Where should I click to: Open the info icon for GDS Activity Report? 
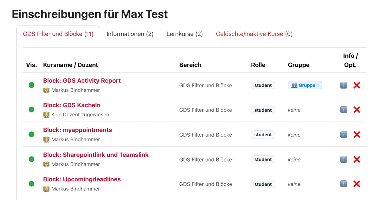point(344,85)
